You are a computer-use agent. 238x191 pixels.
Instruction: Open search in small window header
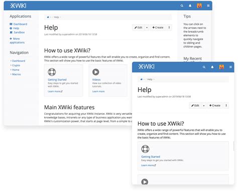click(204, 67)
